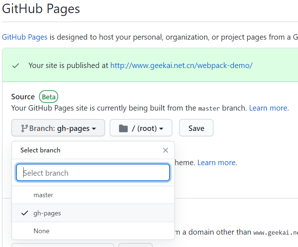Click the green published checkmark icon
The height and width of the screenshot is (247, 298).
point(16,66)
